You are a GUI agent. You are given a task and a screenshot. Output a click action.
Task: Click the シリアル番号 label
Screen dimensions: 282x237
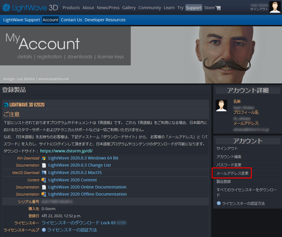tap(28, 202)
